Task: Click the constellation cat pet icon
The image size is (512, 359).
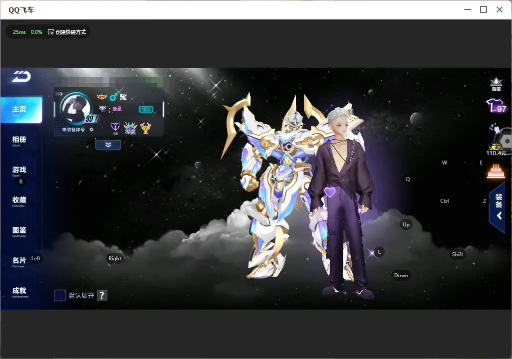Action: (x=496, y=129)
